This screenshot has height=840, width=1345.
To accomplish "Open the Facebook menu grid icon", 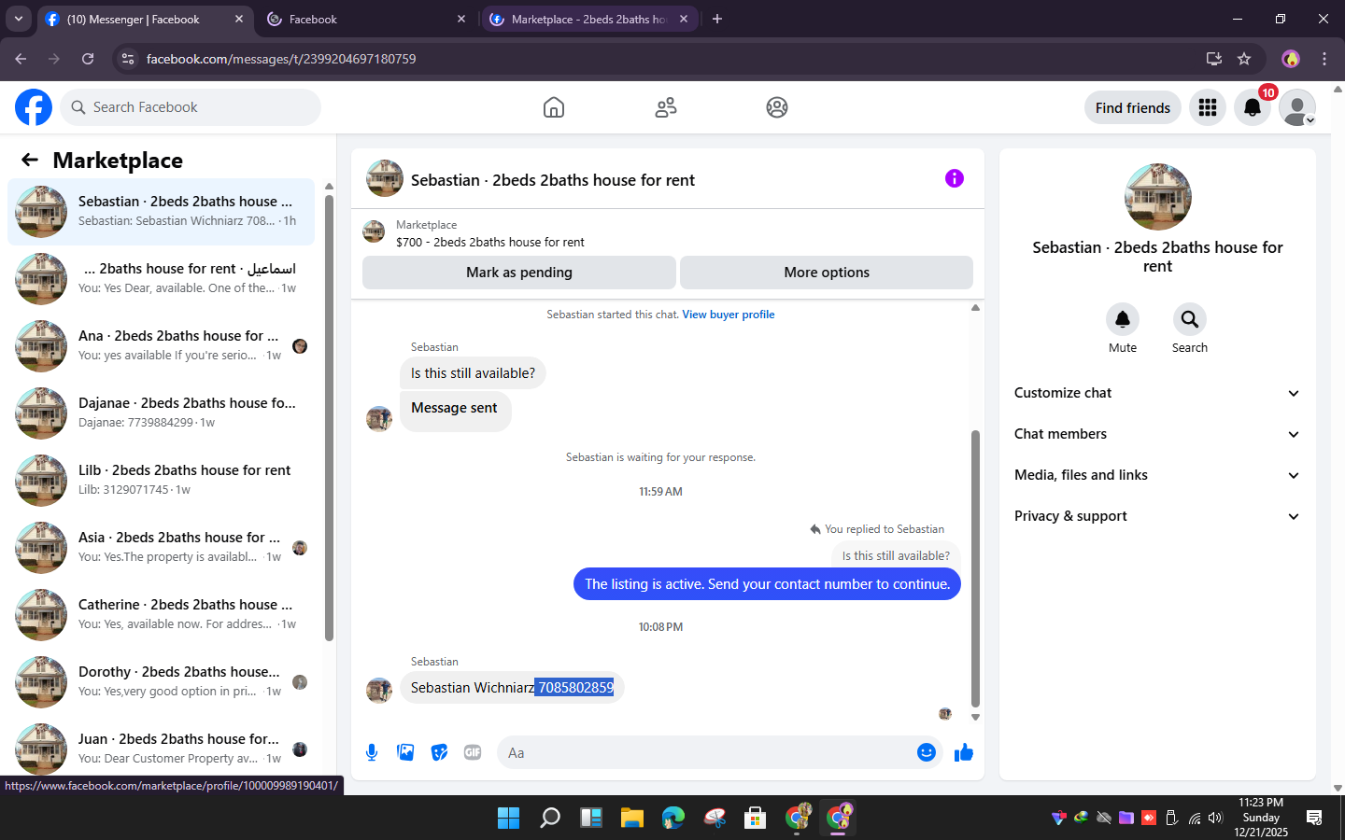I will coord(1208,107).
